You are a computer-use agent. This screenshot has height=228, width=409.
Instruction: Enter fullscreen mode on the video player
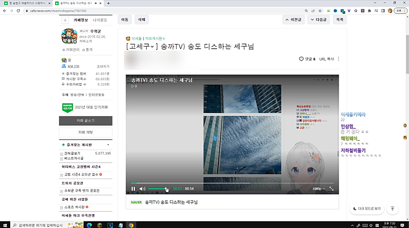coord(331,189)
